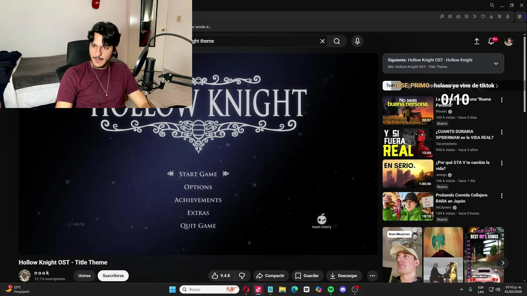Open the Windows Start button
Image resolution: width=527 pixels, height=296 pixels.
(173, 289)
